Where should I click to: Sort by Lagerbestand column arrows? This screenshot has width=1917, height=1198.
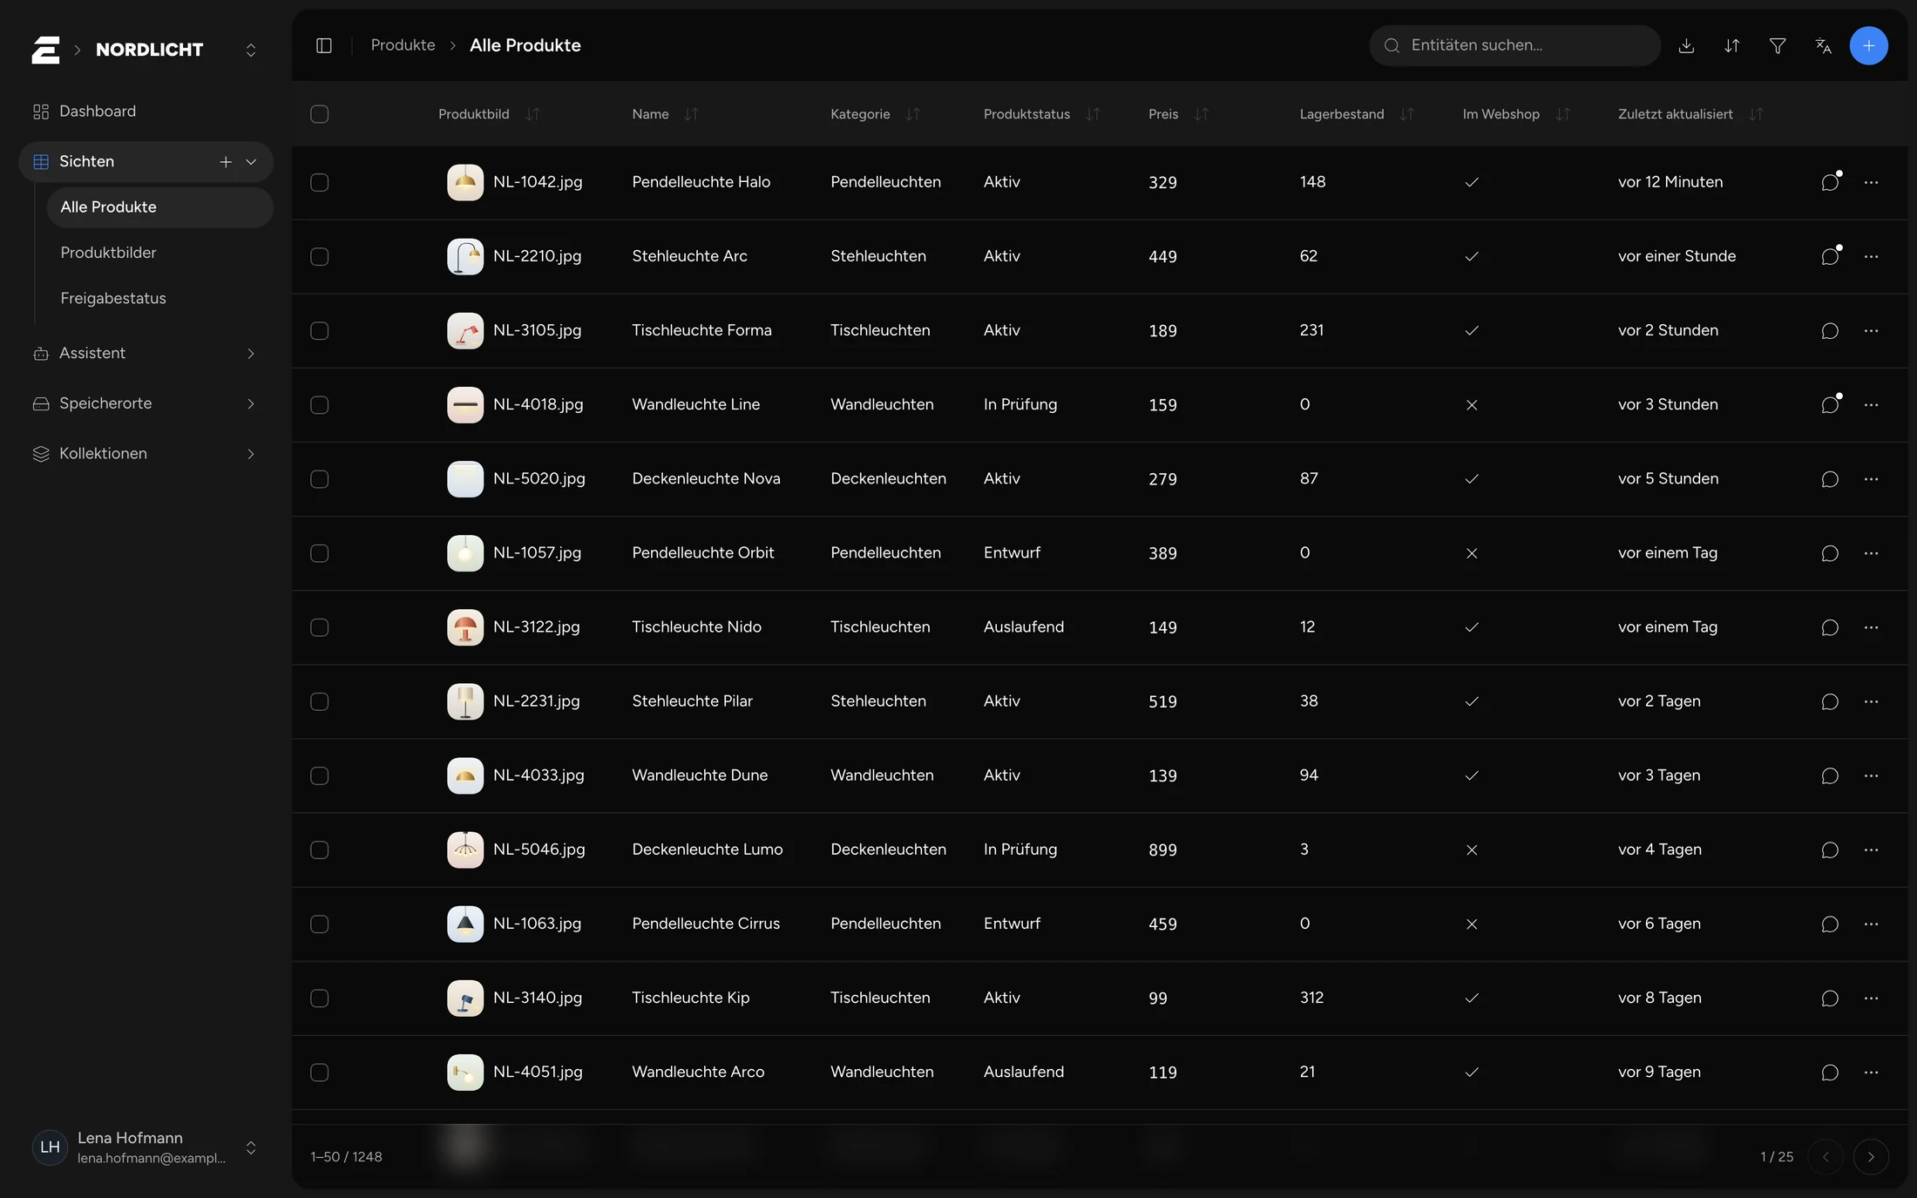point(1406,114)
